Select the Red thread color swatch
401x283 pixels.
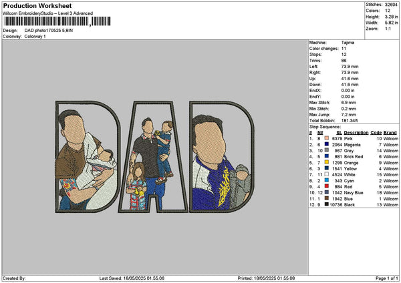click(x=327, y=186)
